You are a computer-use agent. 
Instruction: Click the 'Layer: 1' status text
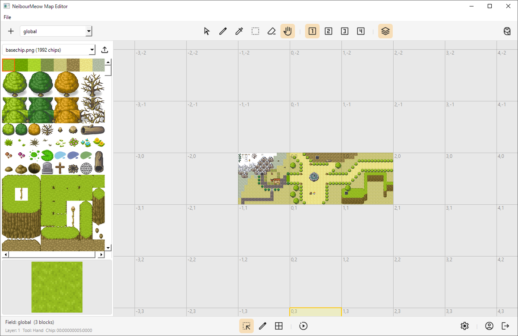click(13, 330)
